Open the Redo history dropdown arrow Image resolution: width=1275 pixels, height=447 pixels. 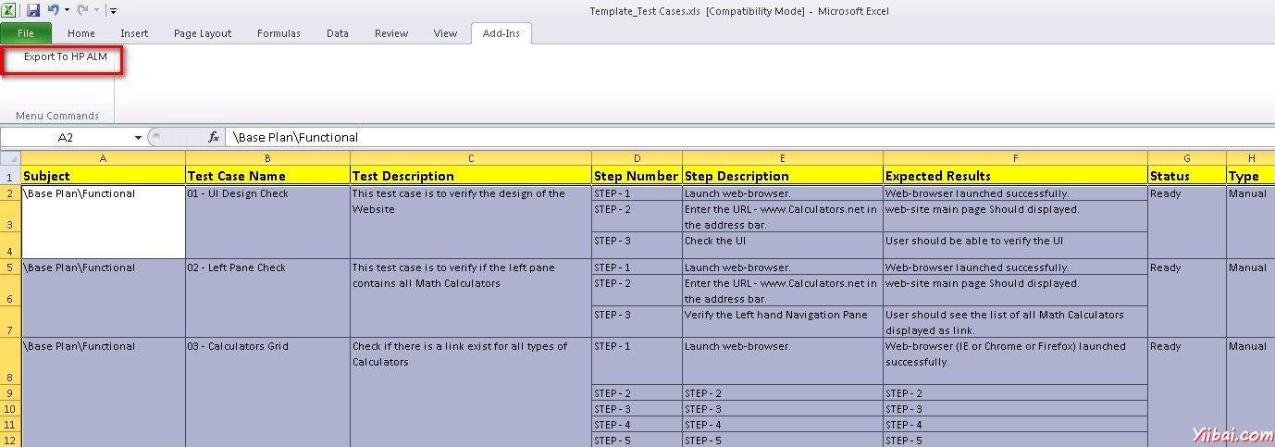(95, 11)
